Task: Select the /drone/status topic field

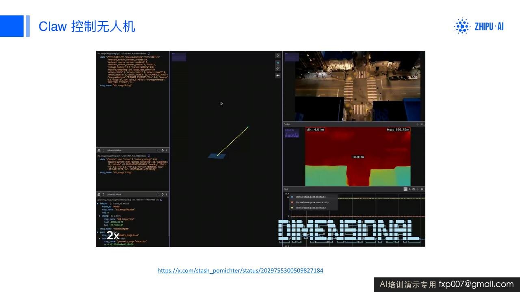Action: pos(114,150)
